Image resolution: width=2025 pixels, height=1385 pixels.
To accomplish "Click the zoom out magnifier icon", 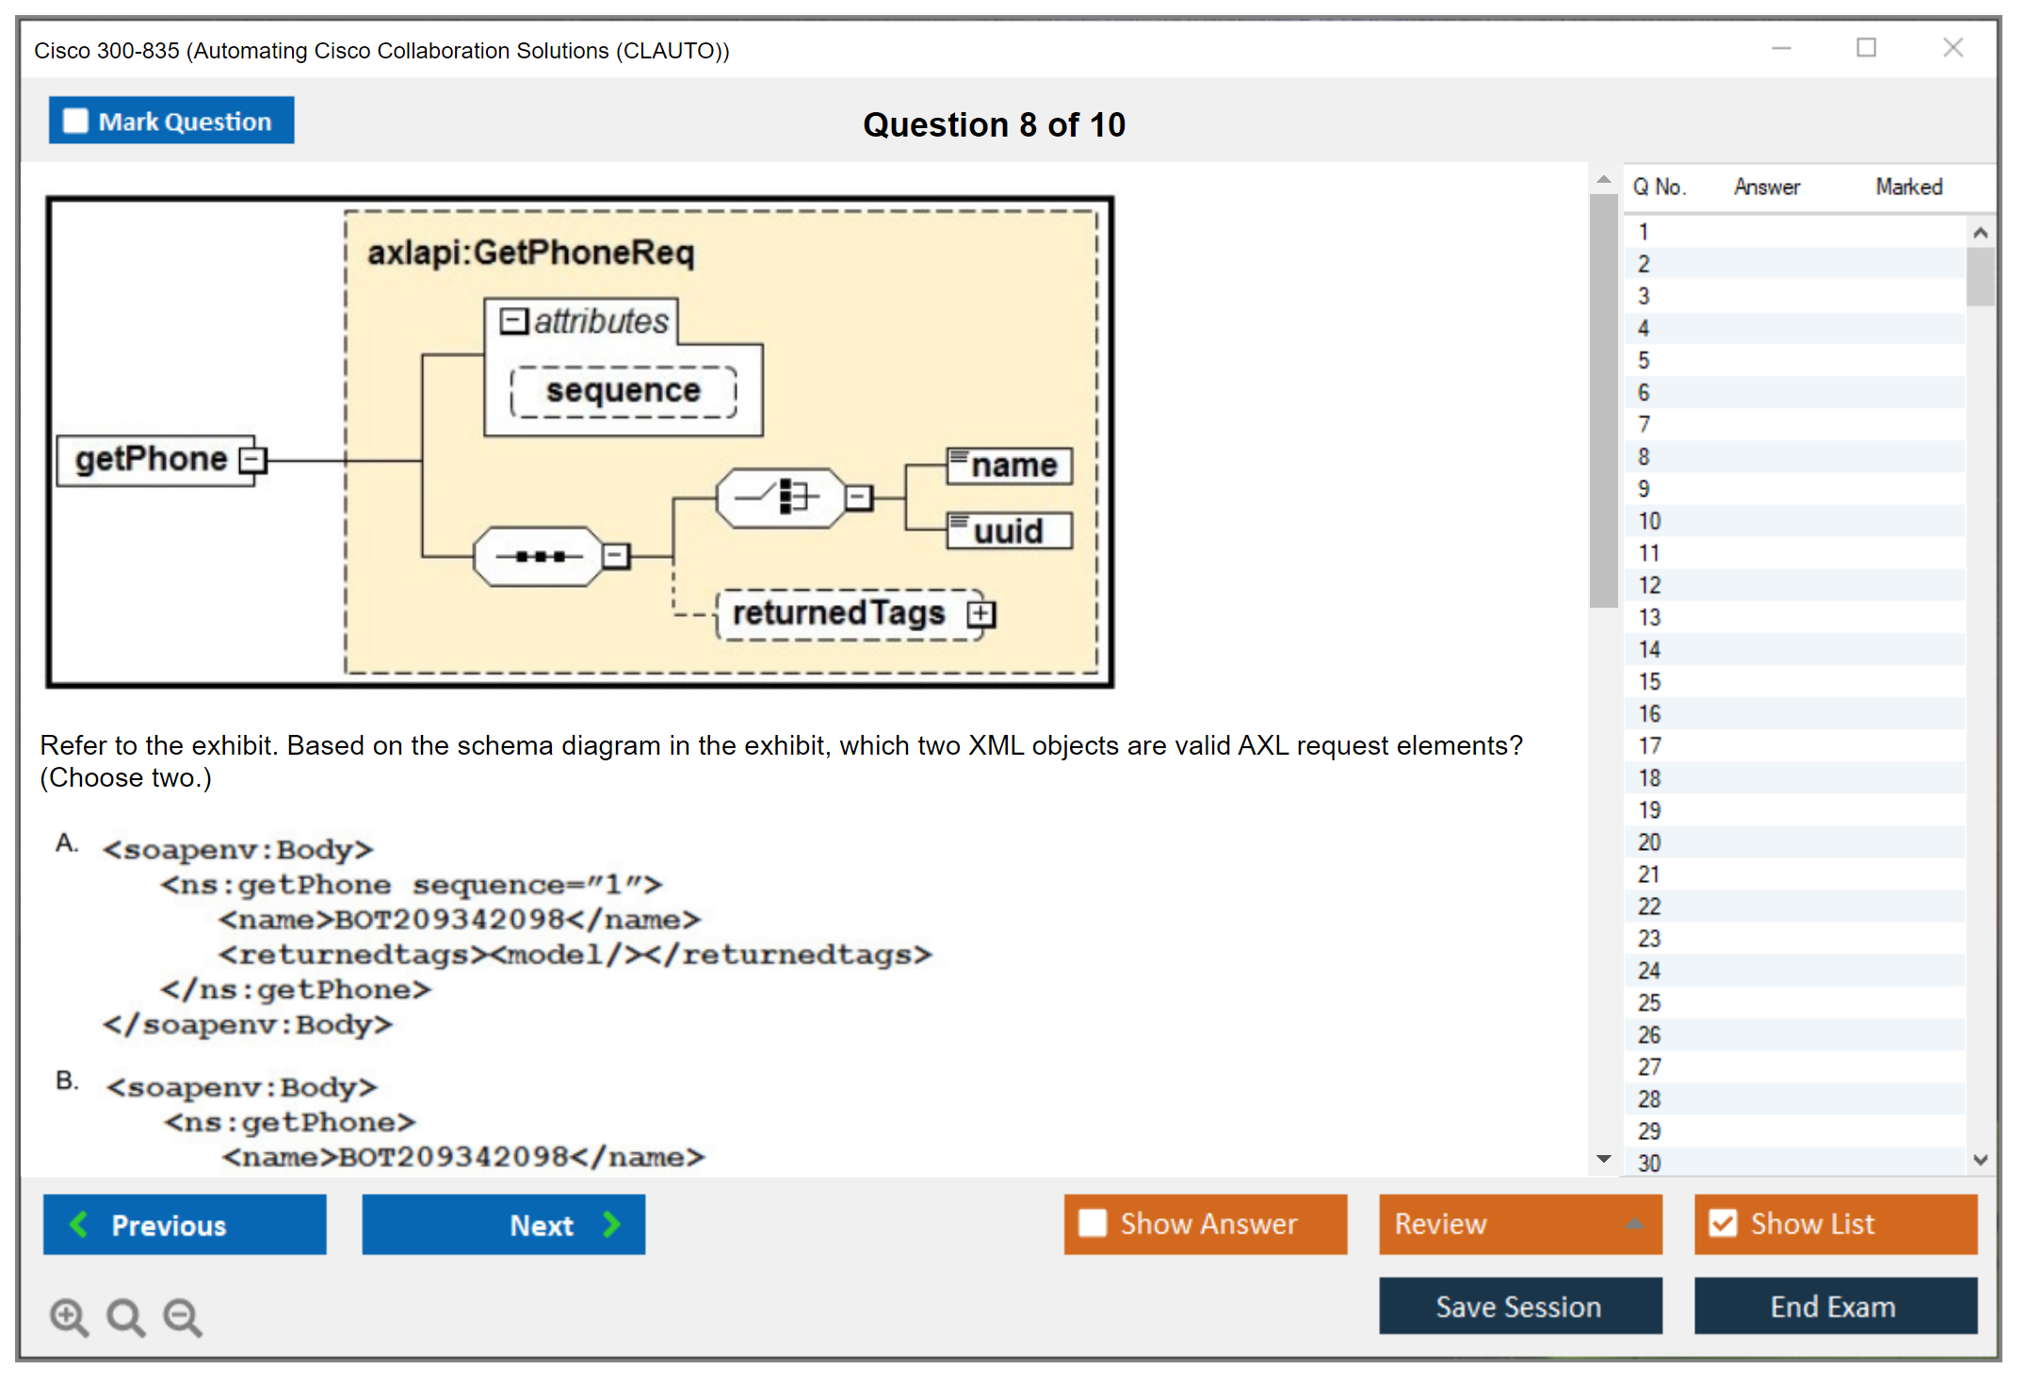I will coord(182,1316).
